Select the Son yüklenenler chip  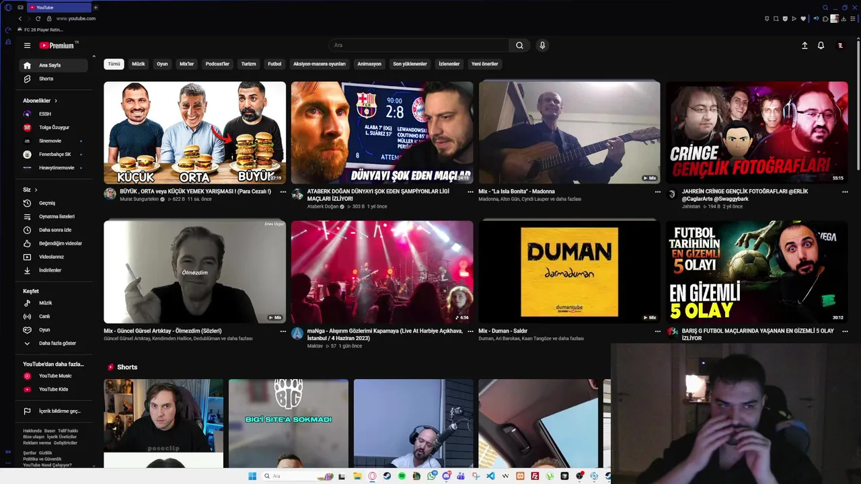pos(410,64)
